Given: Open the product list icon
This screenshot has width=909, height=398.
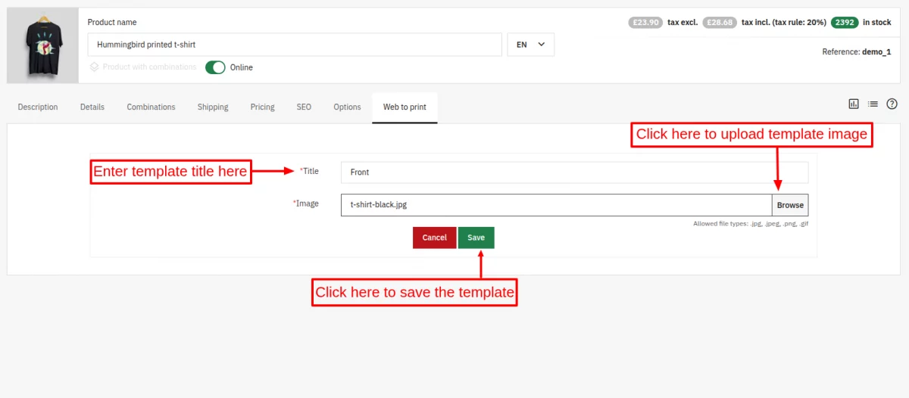Looking at the screenshot, I should tap(873, 104).
